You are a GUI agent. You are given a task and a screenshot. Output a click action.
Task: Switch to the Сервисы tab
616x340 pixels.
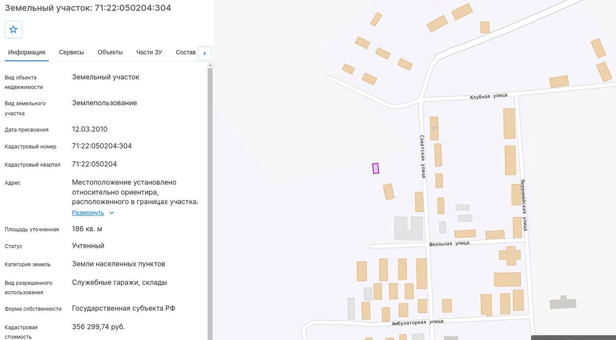[71, 52]
